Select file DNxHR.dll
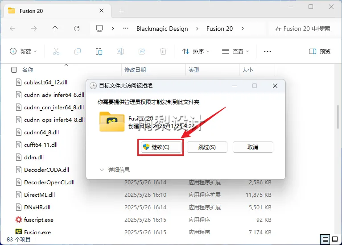 pyautogui.click(x=37, y=207)
